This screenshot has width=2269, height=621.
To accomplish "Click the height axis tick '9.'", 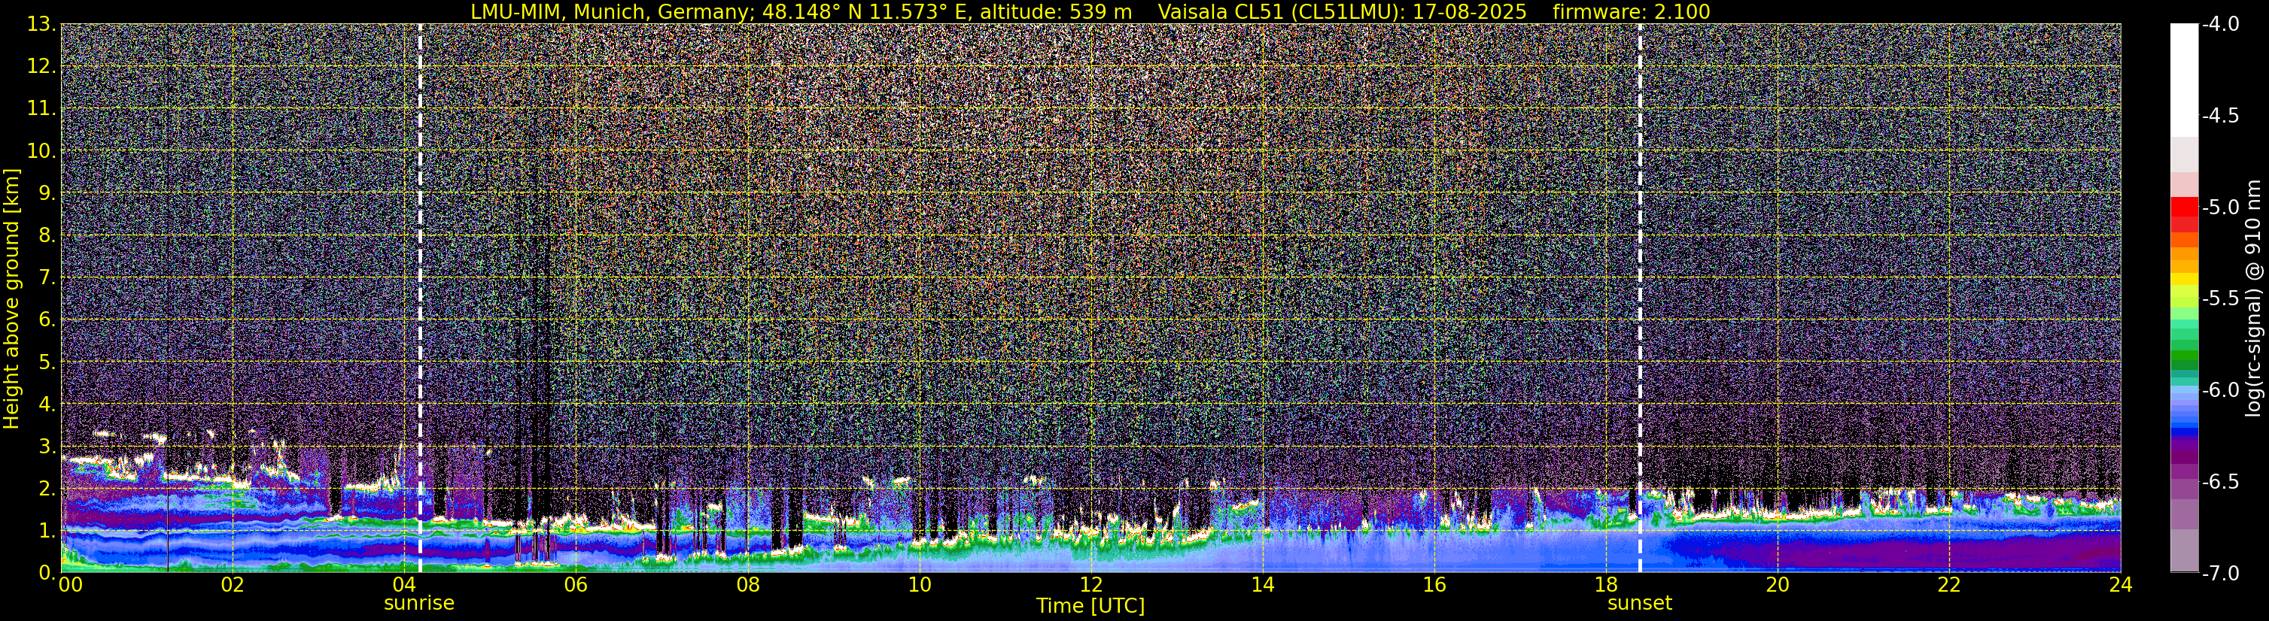I will click(47, 192).
